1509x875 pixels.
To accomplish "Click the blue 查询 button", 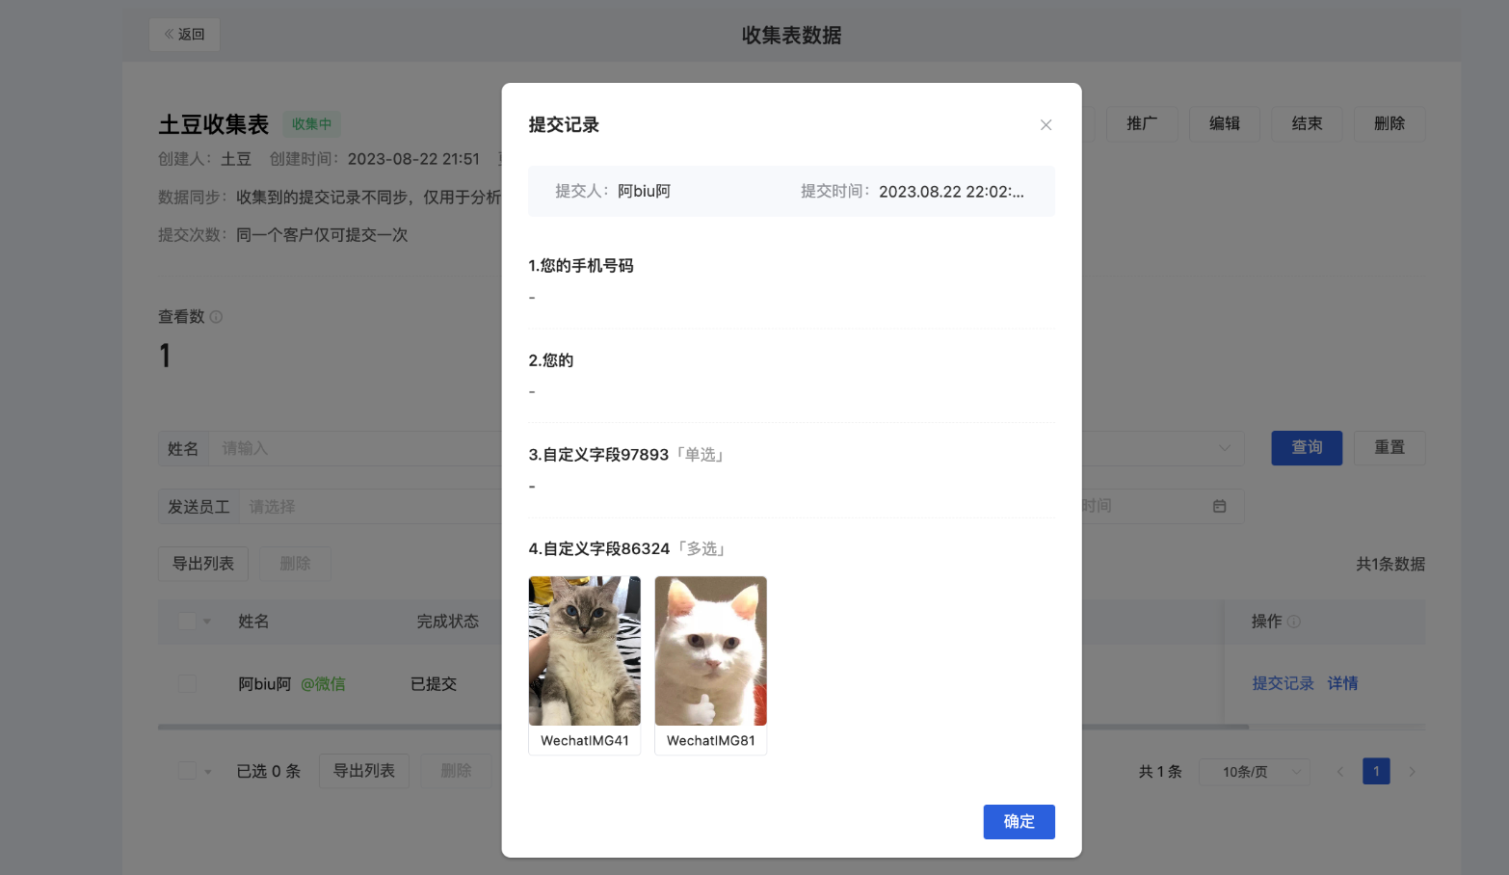I will [1307, 448].
